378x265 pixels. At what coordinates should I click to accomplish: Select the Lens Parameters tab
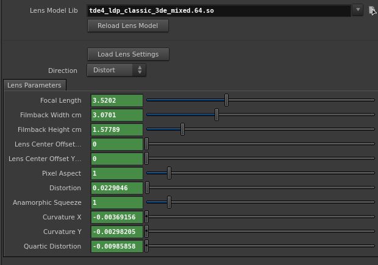35,85
